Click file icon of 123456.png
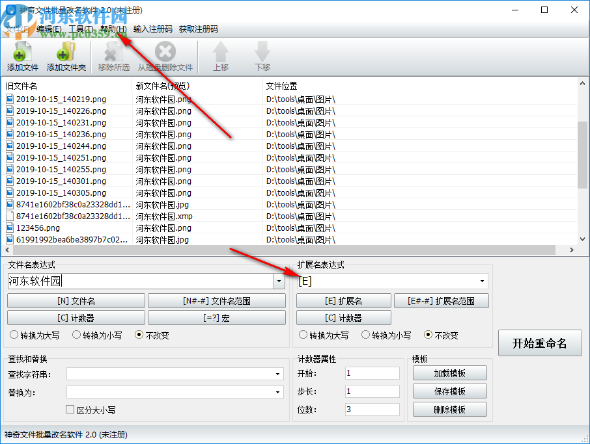Image resolution: width=590 pixels, height=444 pixels. 10,228
